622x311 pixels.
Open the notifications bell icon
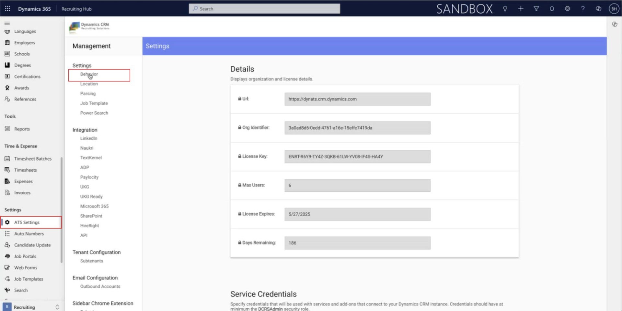coord(552,9)
